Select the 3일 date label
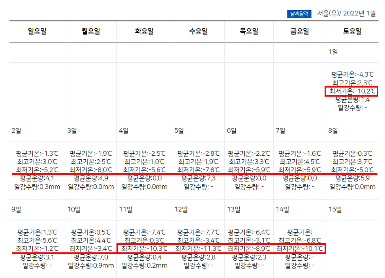This screenshot has height=278, width=385. click(x=72, y=131)
